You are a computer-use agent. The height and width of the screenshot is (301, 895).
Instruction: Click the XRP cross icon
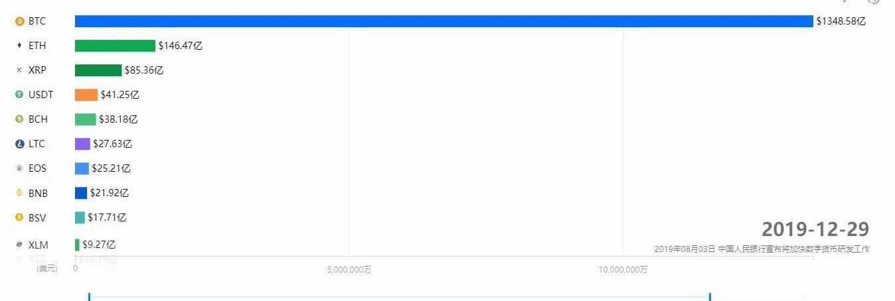point(19,70)
